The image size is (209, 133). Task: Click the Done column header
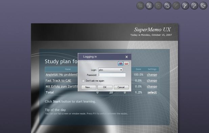click(138, 69)
